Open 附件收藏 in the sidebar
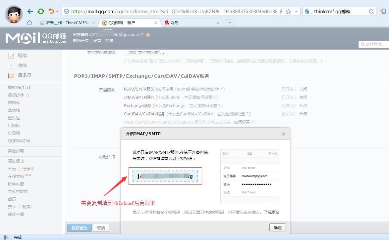 (16, 184)
